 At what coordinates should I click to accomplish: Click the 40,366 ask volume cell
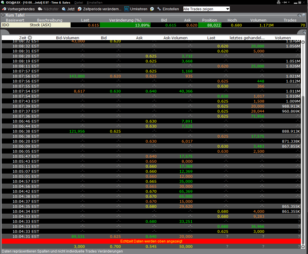coord(186,91)
